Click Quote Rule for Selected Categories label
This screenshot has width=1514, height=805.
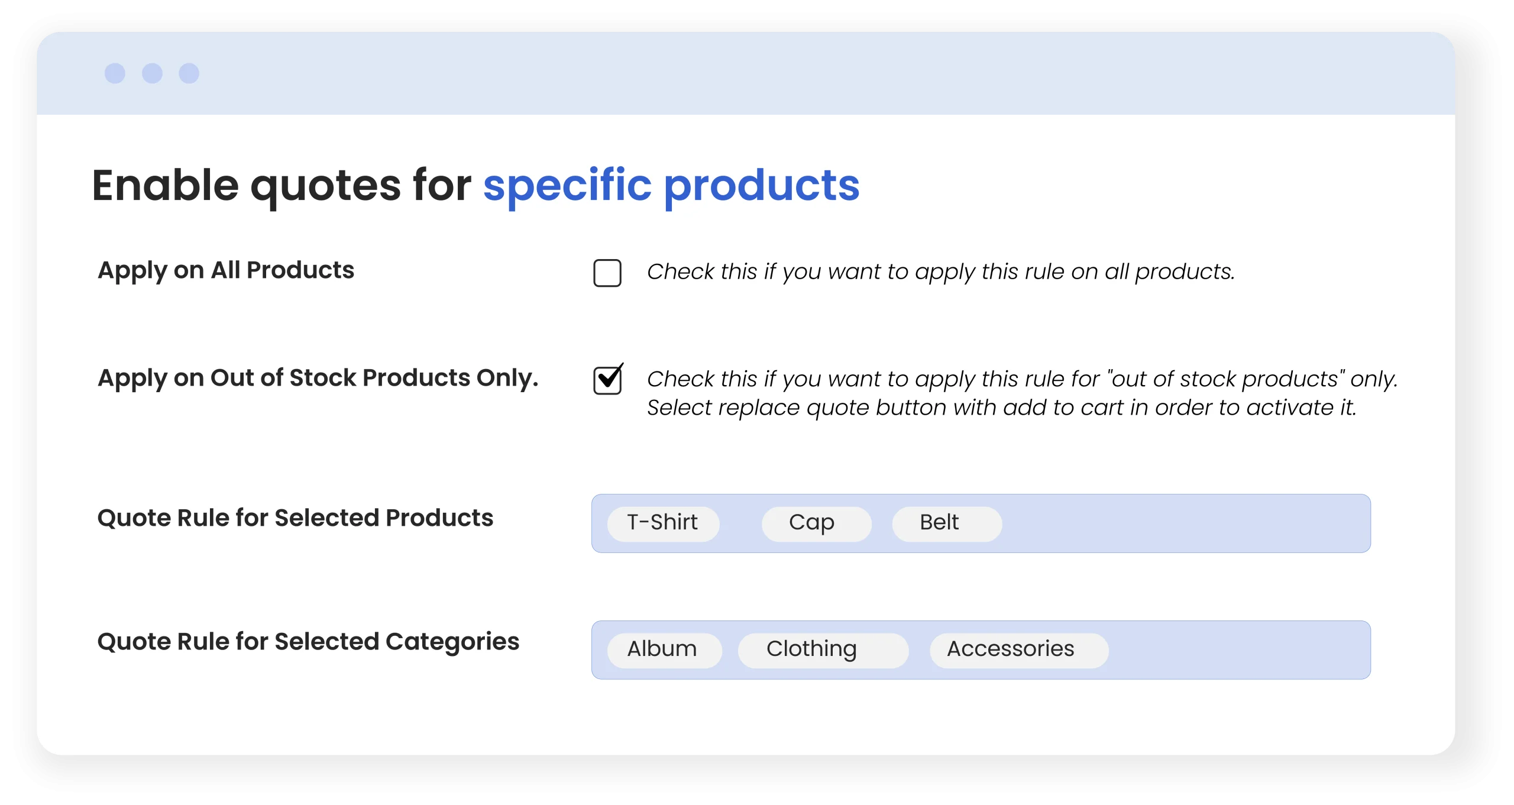308,642
